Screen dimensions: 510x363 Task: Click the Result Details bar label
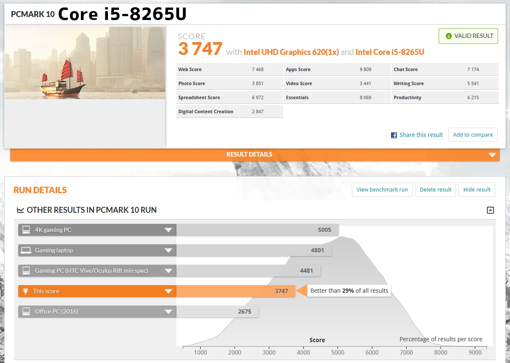click(249, 154)
